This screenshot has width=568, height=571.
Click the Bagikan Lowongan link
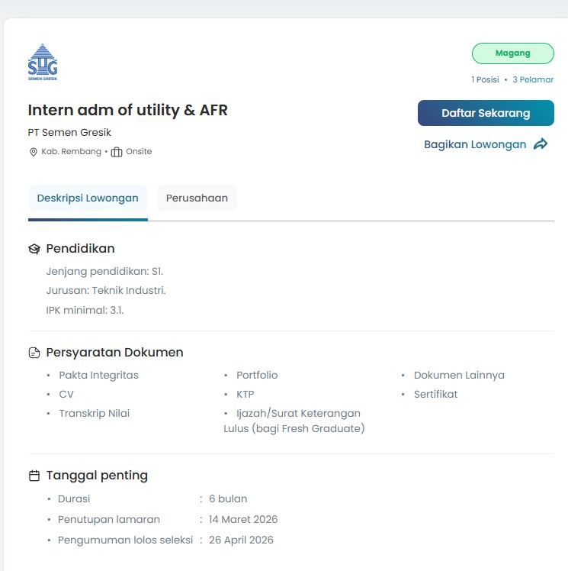click(475, 144)
